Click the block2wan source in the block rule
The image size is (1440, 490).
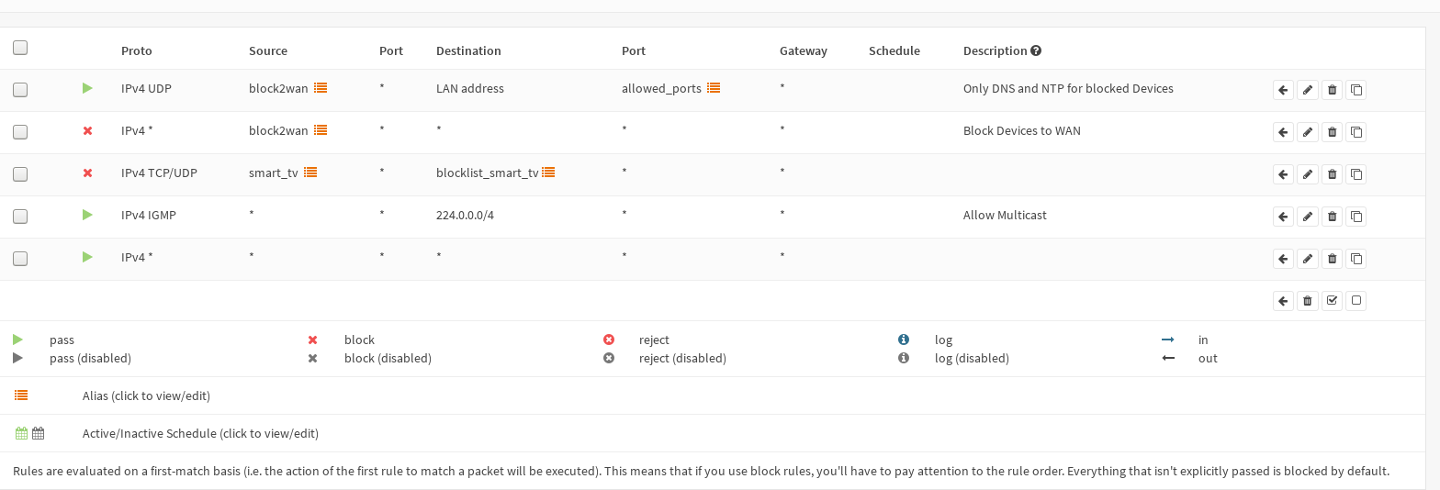tap(278, 130)
